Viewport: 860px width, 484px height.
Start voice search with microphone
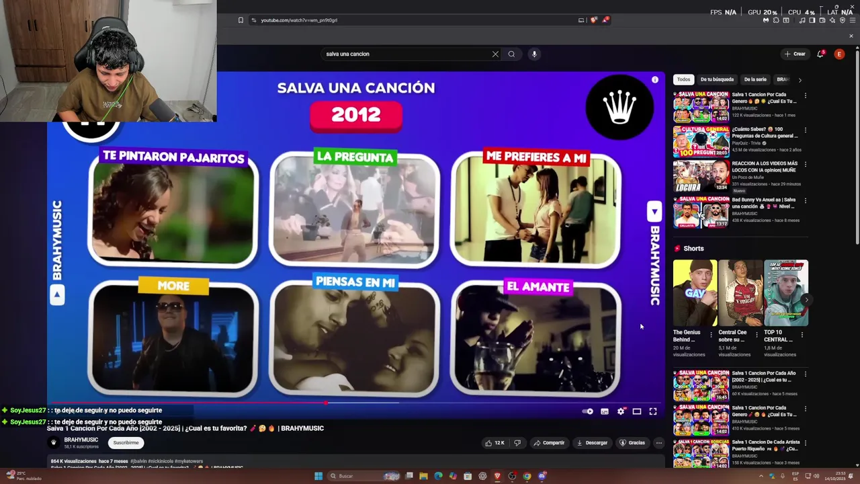coord(534,54)
